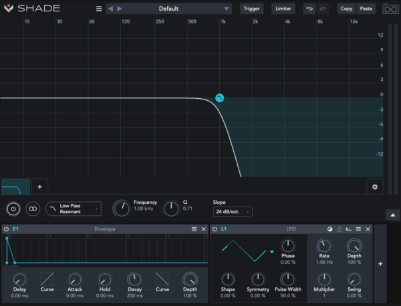Click the LFO Pulse Width knob

coord(288,280)
